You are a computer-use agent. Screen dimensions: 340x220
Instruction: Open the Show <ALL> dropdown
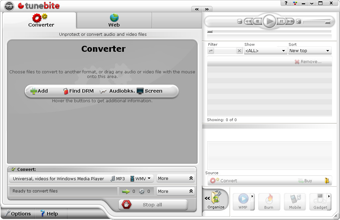[x=265, y=51]
